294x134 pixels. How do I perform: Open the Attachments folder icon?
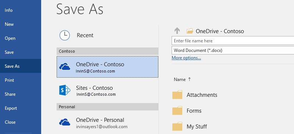(177, 95)
